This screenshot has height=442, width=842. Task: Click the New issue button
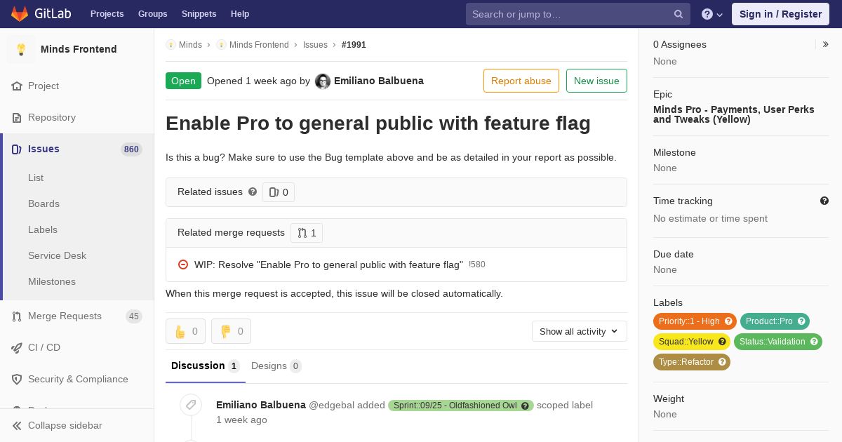click(x=596, y=81)
